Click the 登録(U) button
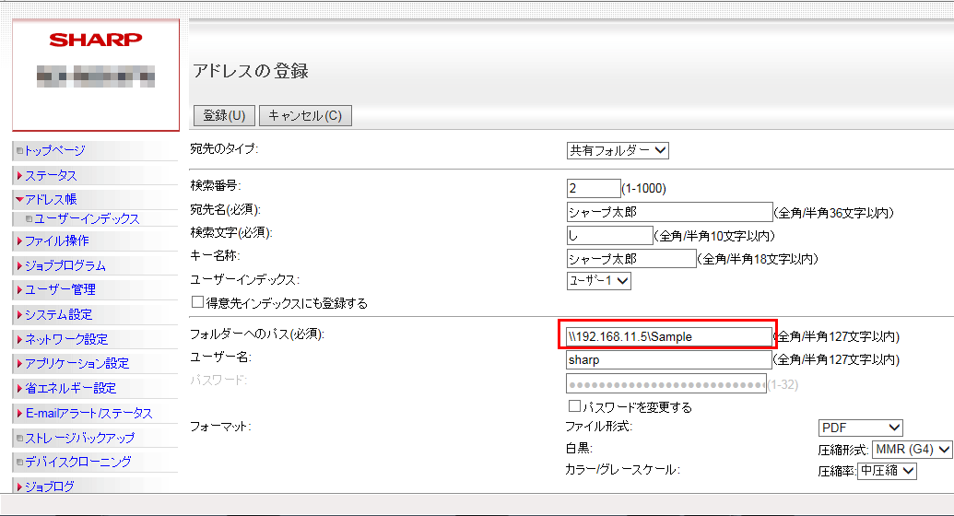This screenshot has height=516, width=954. 223,115
